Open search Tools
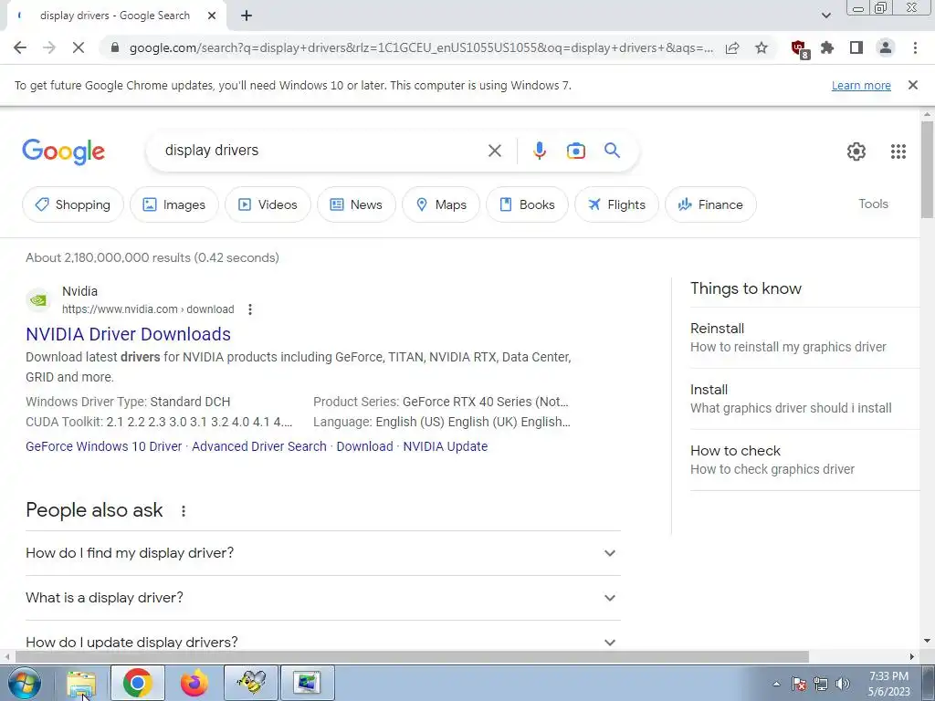Screen dimensions: 935x701 click(x=873, y=204)
